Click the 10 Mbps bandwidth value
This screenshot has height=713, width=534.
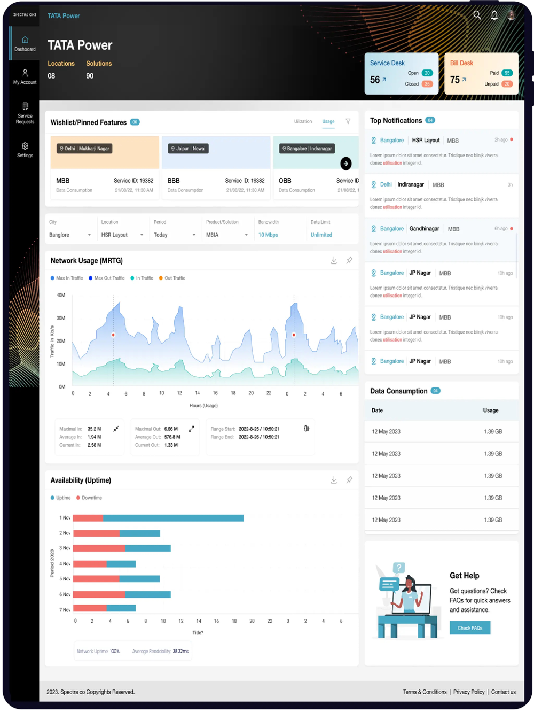(x=268, y=235)
